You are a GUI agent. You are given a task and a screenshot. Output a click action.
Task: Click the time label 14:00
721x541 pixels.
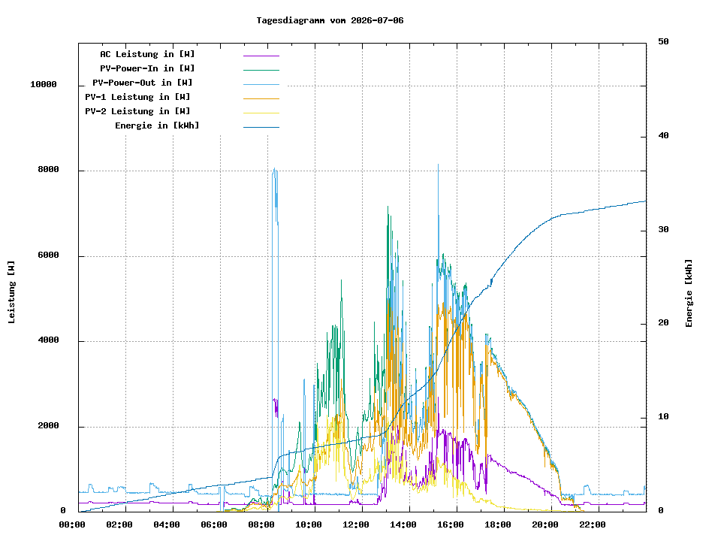pos(403,525)
